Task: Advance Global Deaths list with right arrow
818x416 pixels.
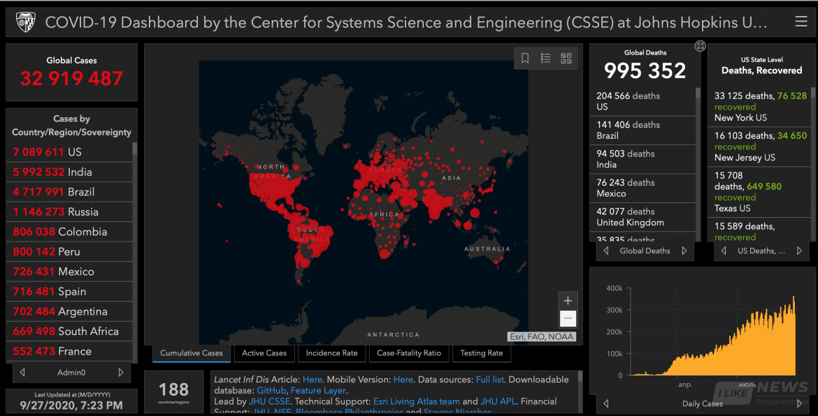Action: coord(684,251)
